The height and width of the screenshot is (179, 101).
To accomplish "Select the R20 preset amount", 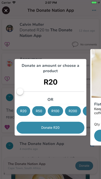I will click(23, 111).
